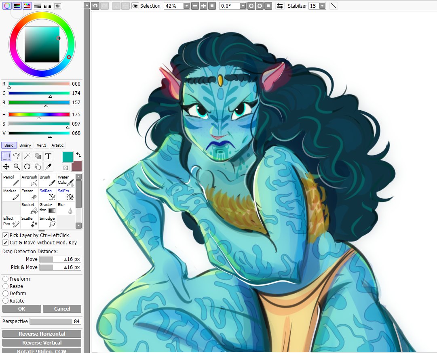Reset canvas rotation square button
Screen dimensions: 437x353
tap(268, 6)
